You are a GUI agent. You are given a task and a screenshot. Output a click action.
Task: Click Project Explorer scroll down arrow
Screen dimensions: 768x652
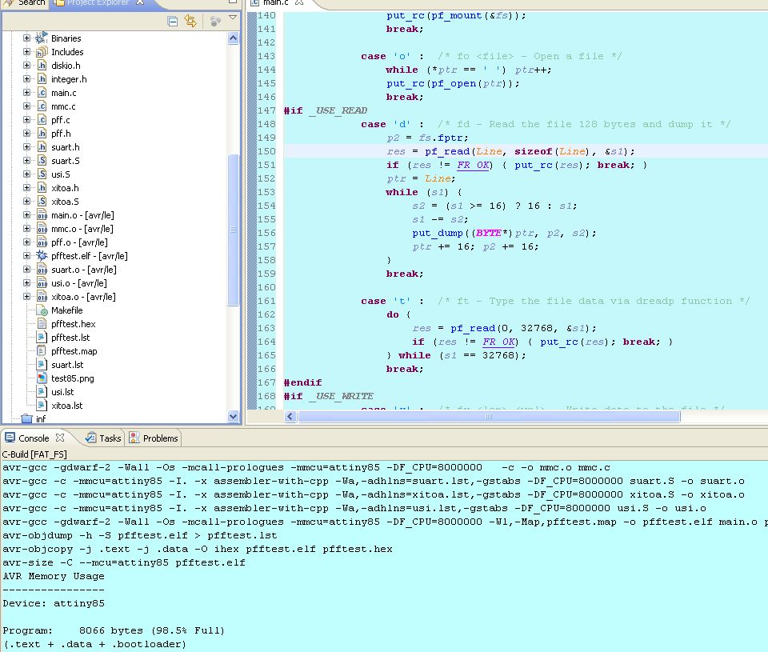coord(233,416)
